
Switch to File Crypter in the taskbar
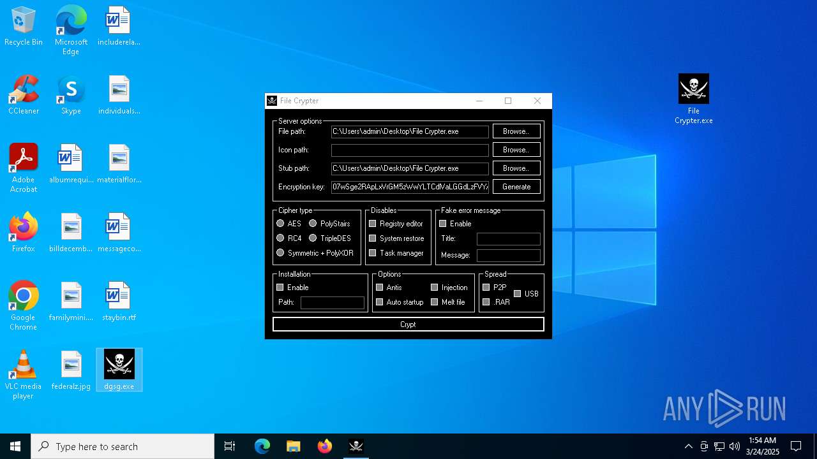(356, 446)
